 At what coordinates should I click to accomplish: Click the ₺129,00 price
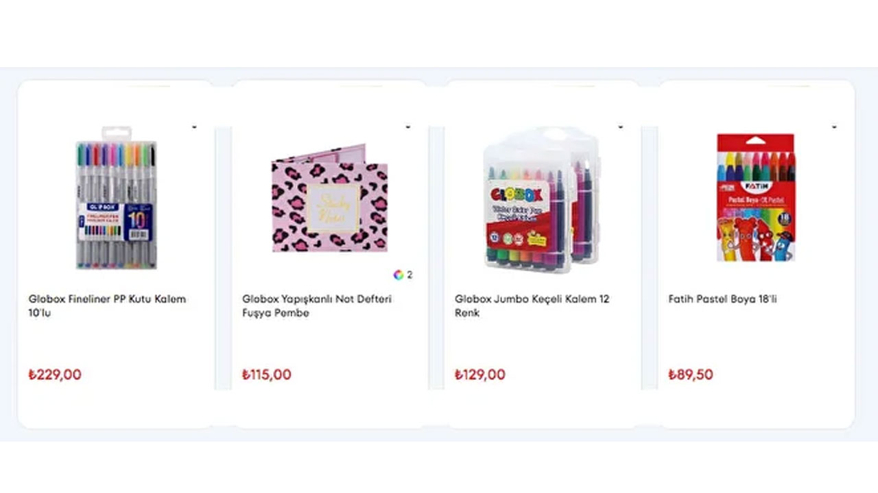(480, 375)
